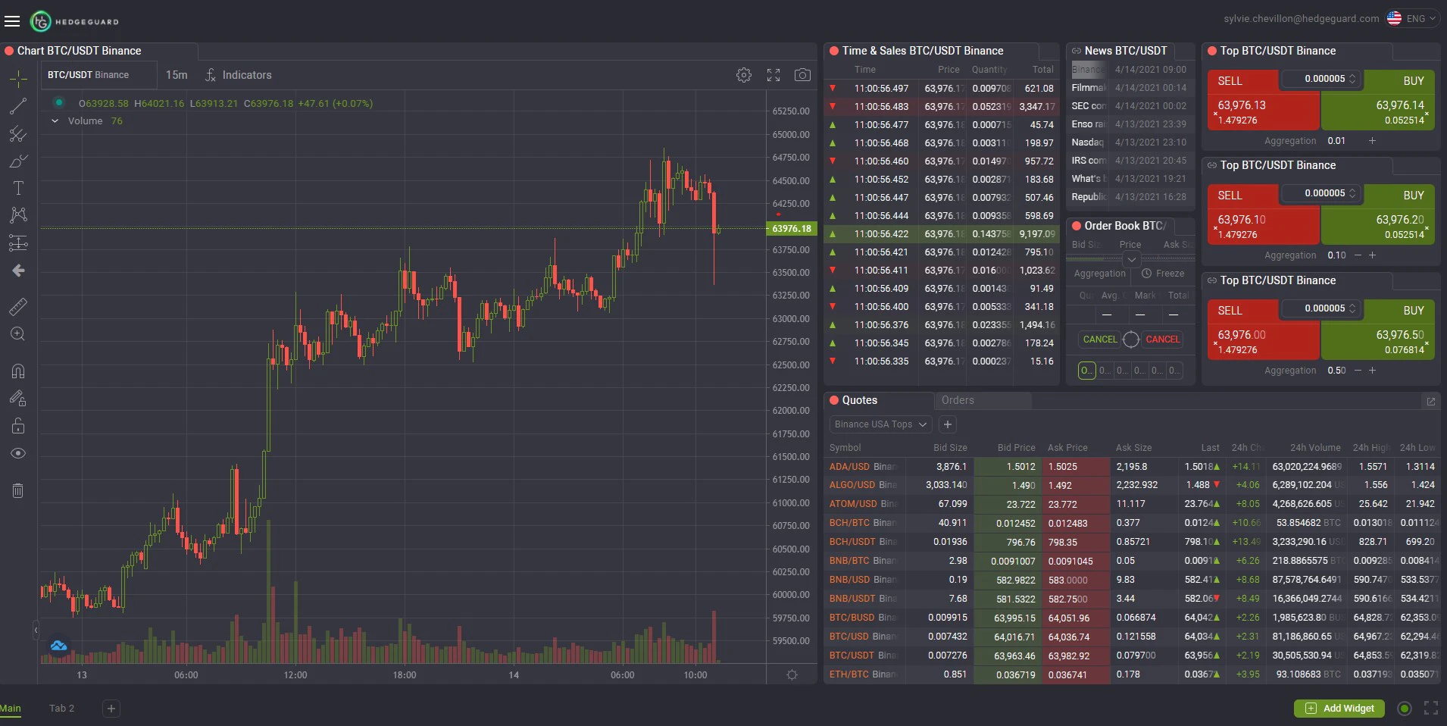The height and width of the screenshot is (726, 1447).
Task: Increase aggregation with the plus stepper
Action: tap(1372, 141)
